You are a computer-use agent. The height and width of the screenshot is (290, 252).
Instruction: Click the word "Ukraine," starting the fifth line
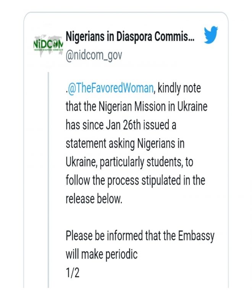coord(81,162)
